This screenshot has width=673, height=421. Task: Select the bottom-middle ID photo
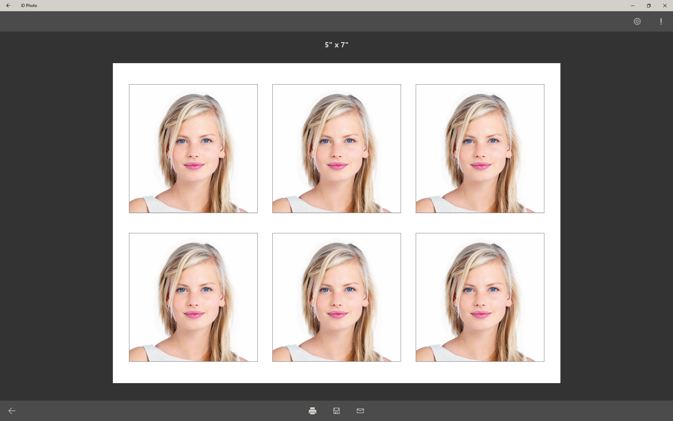[x=336, y=297]
